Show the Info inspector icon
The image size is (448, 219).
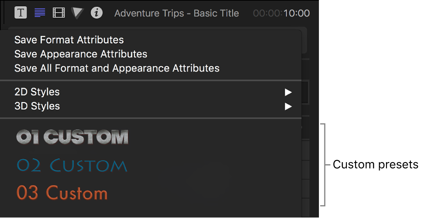pos(97,13)
